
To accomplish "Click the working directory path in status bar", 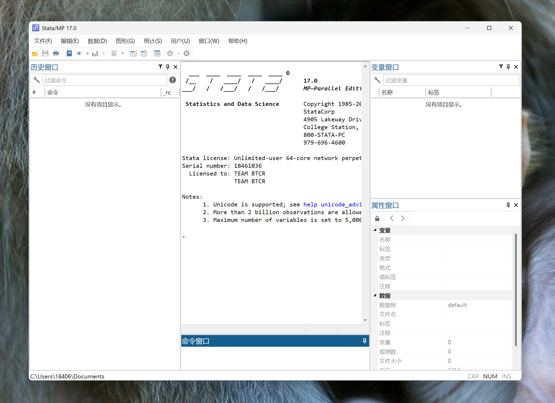I will tap(67, 376).
